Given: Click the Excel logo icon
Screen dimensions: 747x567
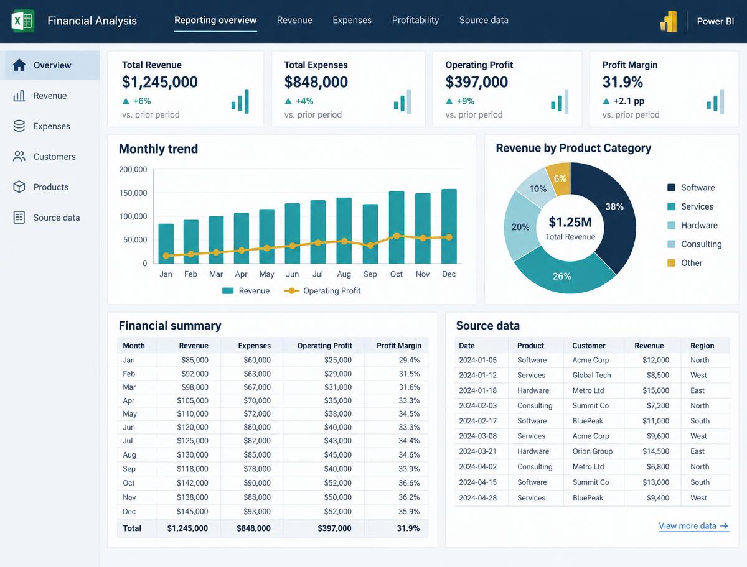Looking at the screenshot, I should point(23,21).
